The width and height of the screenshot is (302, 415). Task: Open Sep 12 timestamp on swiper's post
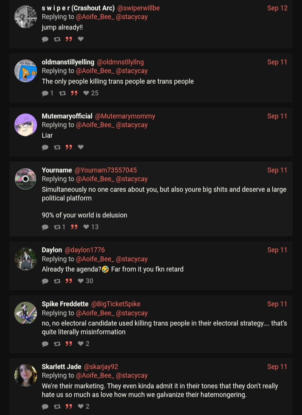coord(277,8)
